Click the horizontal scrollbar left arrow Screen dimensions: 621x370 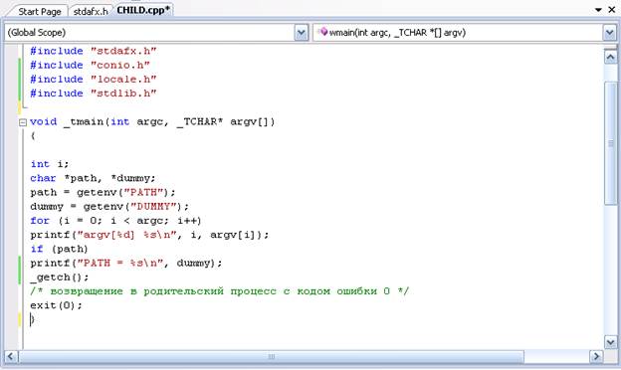tap(10, 356)
